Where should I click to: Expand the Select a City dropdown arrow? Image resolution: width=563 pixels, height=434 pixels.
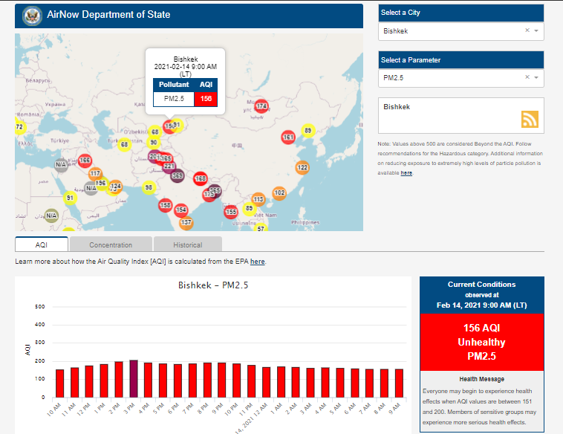pyautogui.click(x=536, y=31)
